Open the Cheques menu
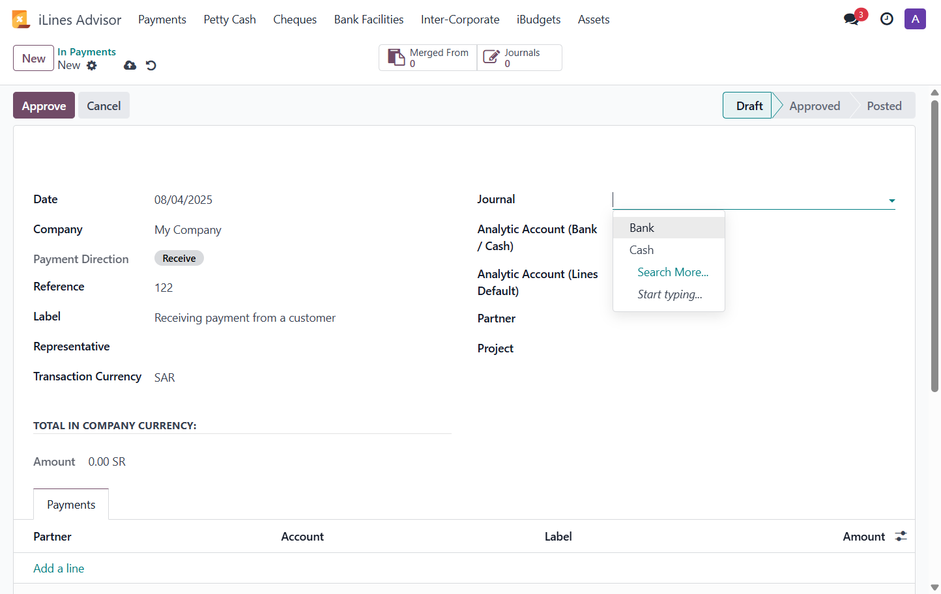 coord(295,20)
